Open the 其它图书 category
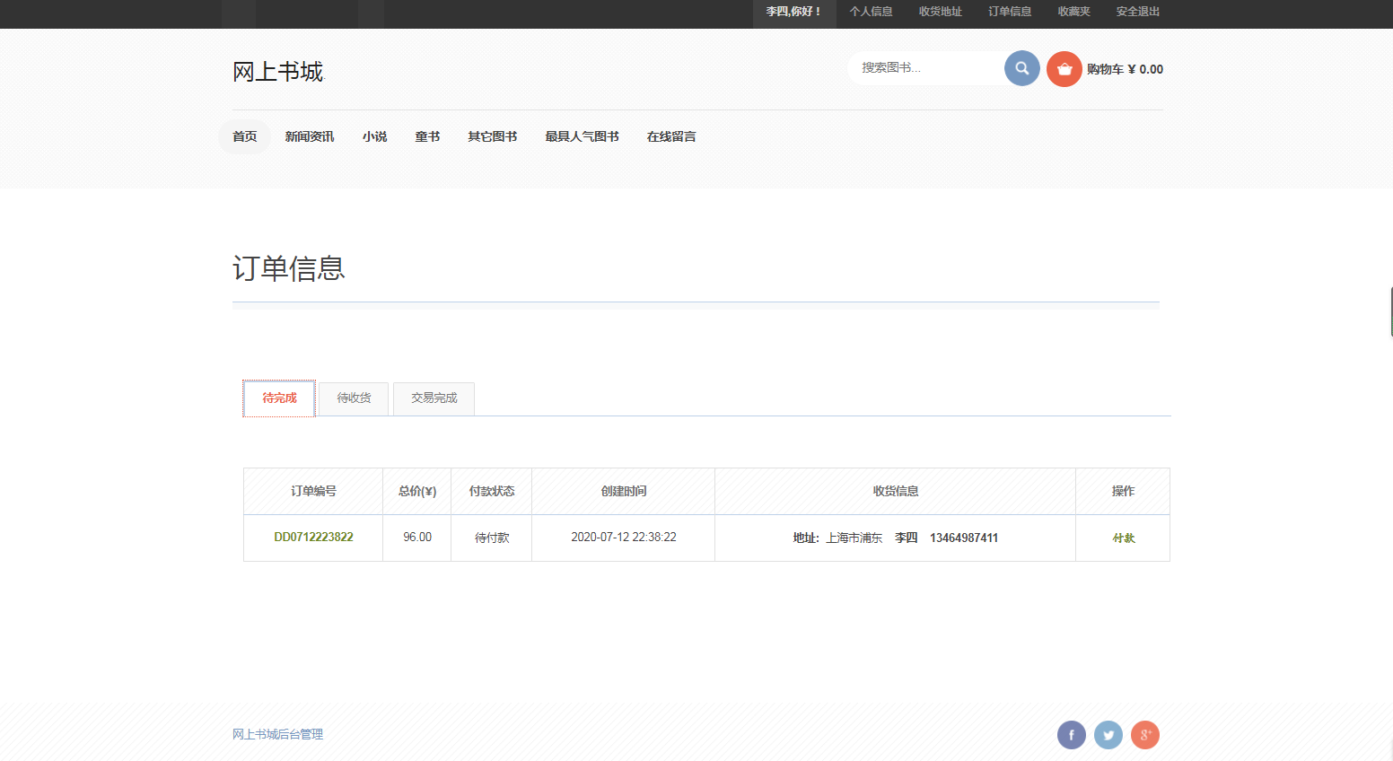Screen dimensions: 1393x761 click(x=493, y=136)
